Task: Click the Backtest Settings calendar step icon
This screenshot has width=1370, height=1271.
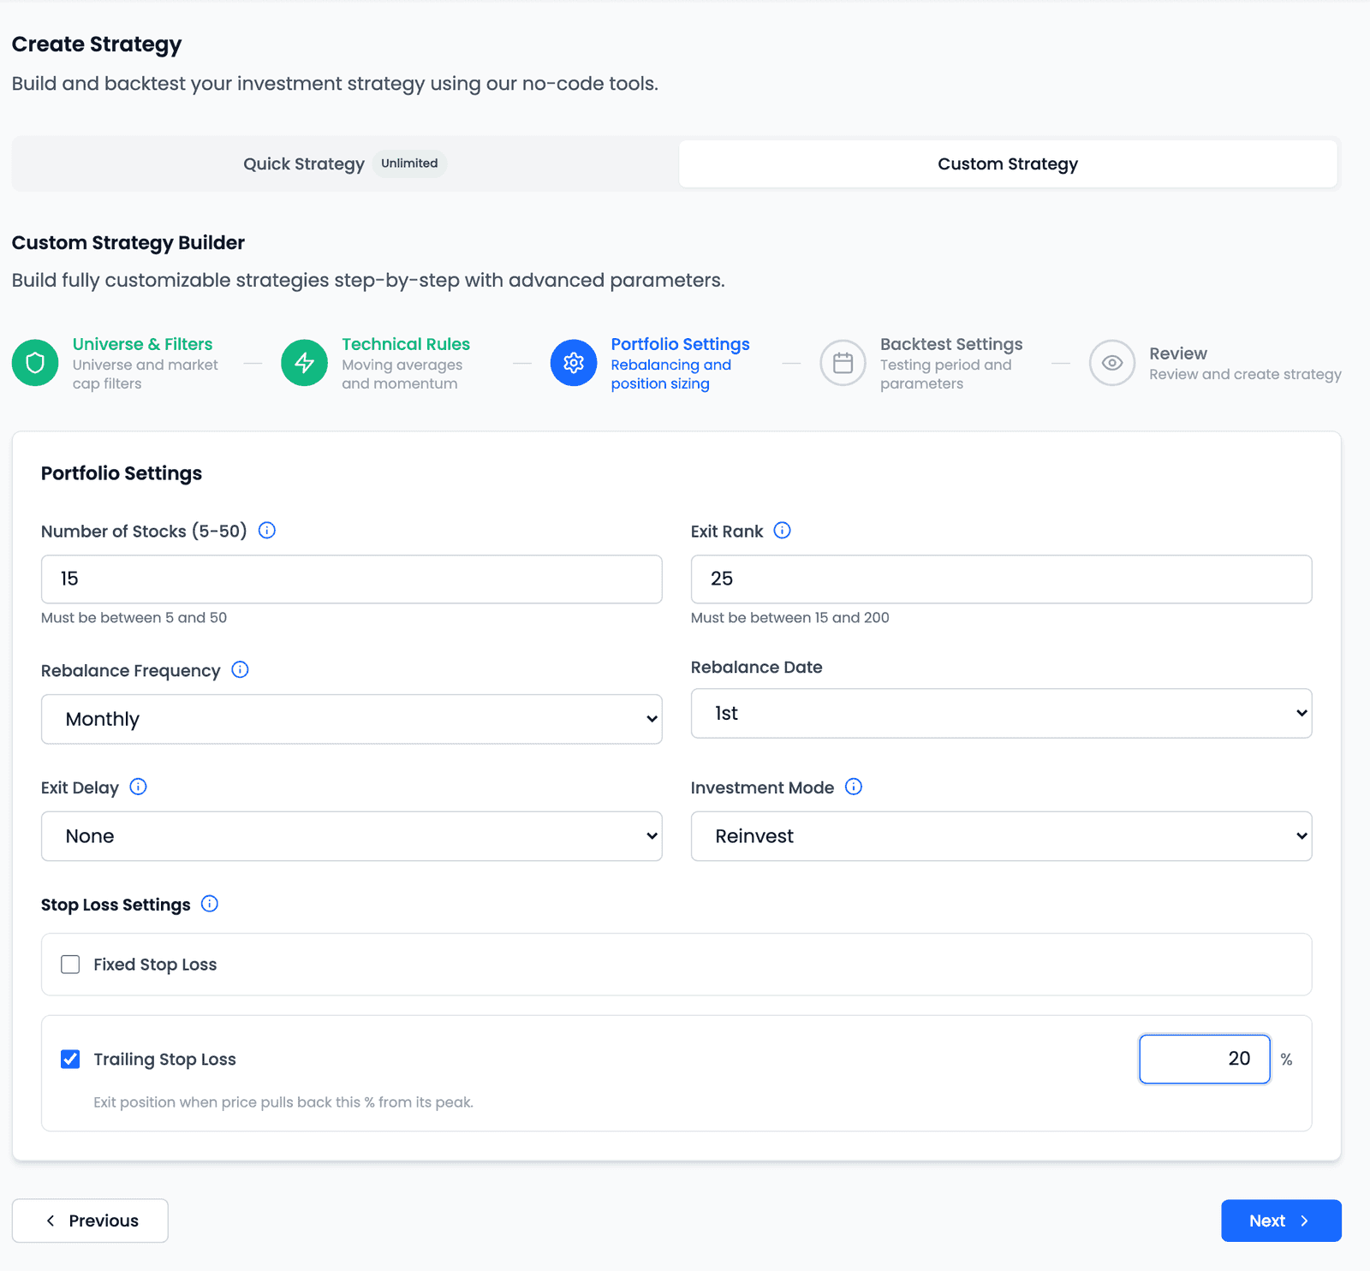Action: pos(843,363)
